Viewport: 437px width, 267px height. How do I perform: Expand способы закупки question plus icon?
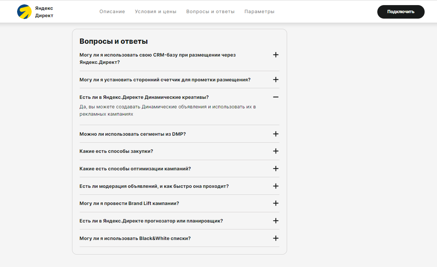point(276,151)
